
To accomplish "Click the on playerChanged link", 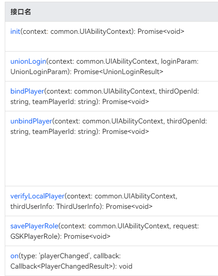I will point(14,256).
